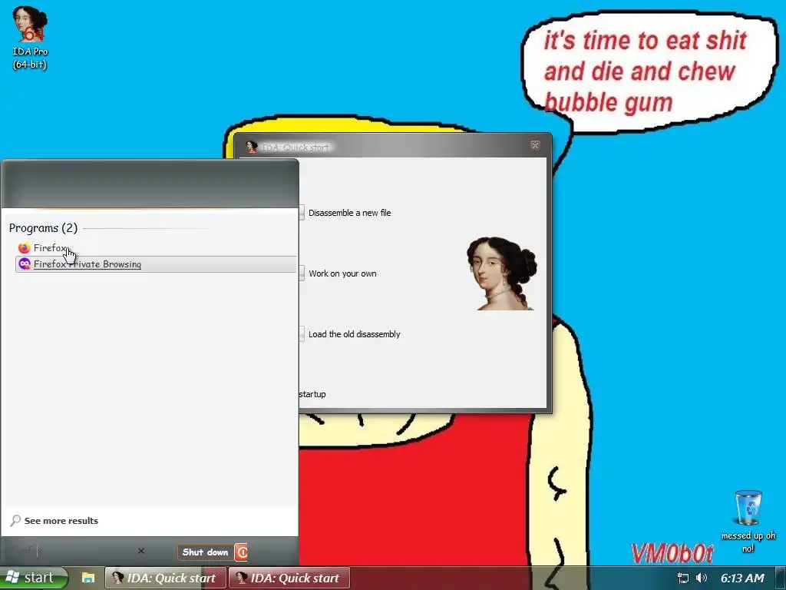
Task: Click the red power icon next to Shut down
Action: pos(241,552)
